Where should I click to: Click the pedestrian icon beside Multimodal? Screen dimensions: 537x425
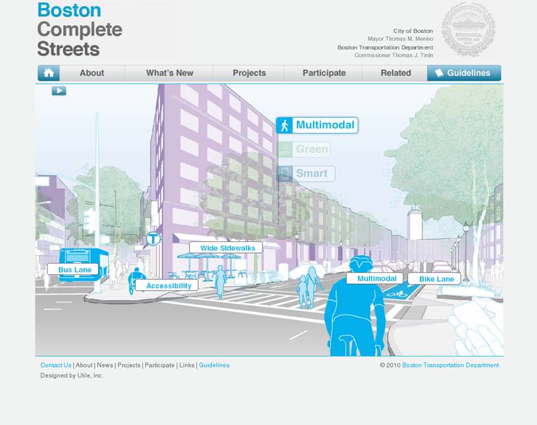click(x=284, y=125)
